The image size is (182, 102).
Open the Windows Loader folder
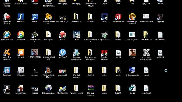[76, 88]
